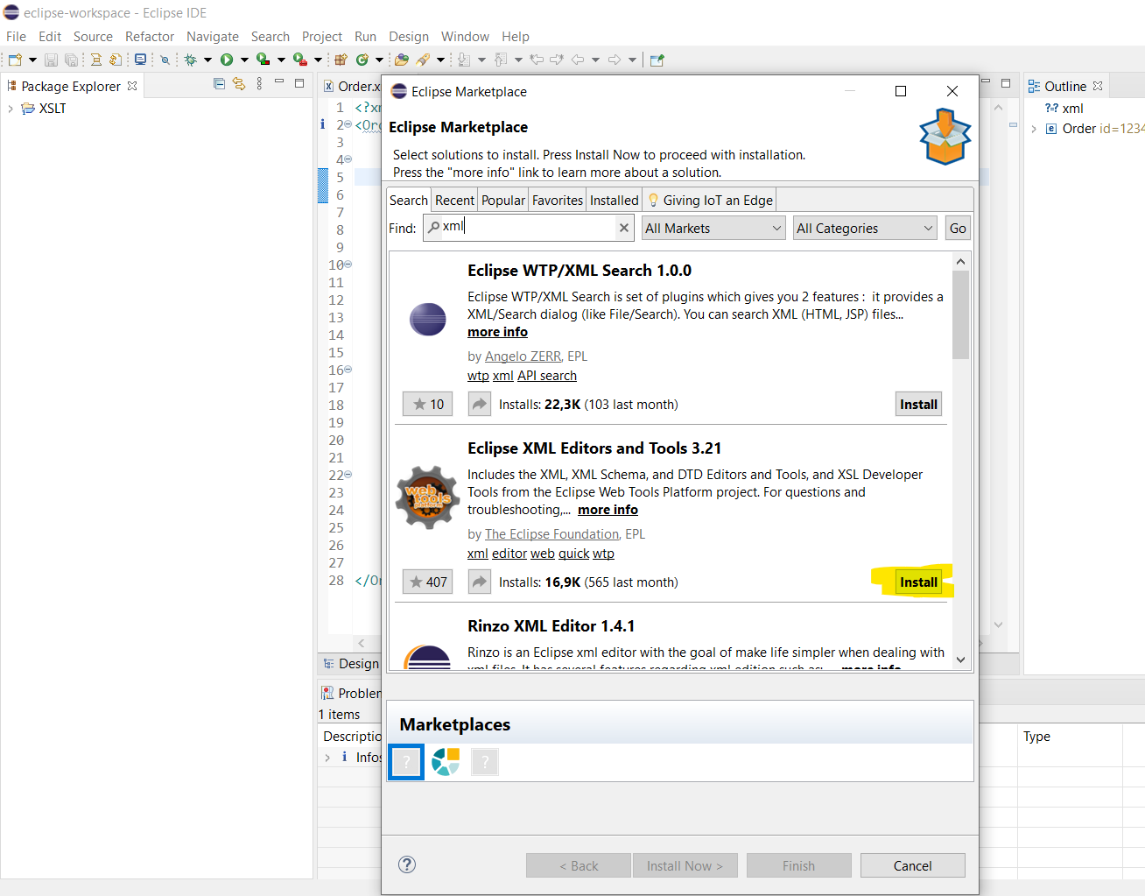1145x896 pixels.
Task: Select the Eclipse Marketplace catalog icon
Action: pyautogui.click(x=446, y=762)
